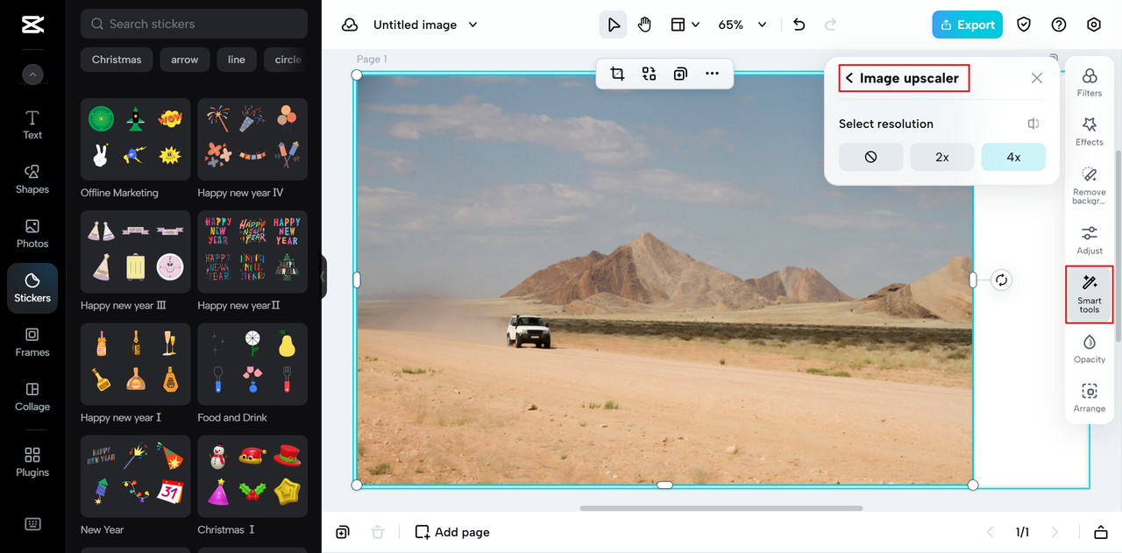The height and width of the screenshot is (553, 1122).
Task: Open the shield privacy icon
Action: [1024, 25]
